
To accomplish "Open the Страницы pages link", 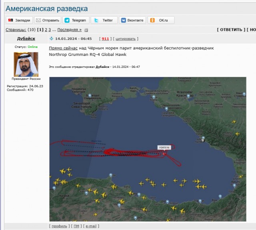I will (16, 30).
